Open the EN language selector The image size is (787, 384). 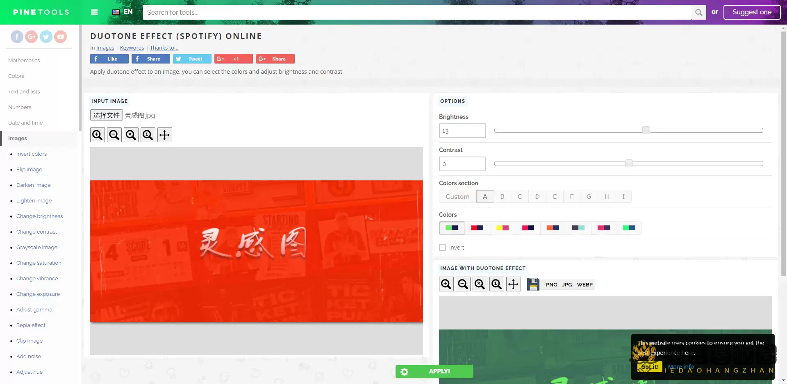tap(123, 12)
